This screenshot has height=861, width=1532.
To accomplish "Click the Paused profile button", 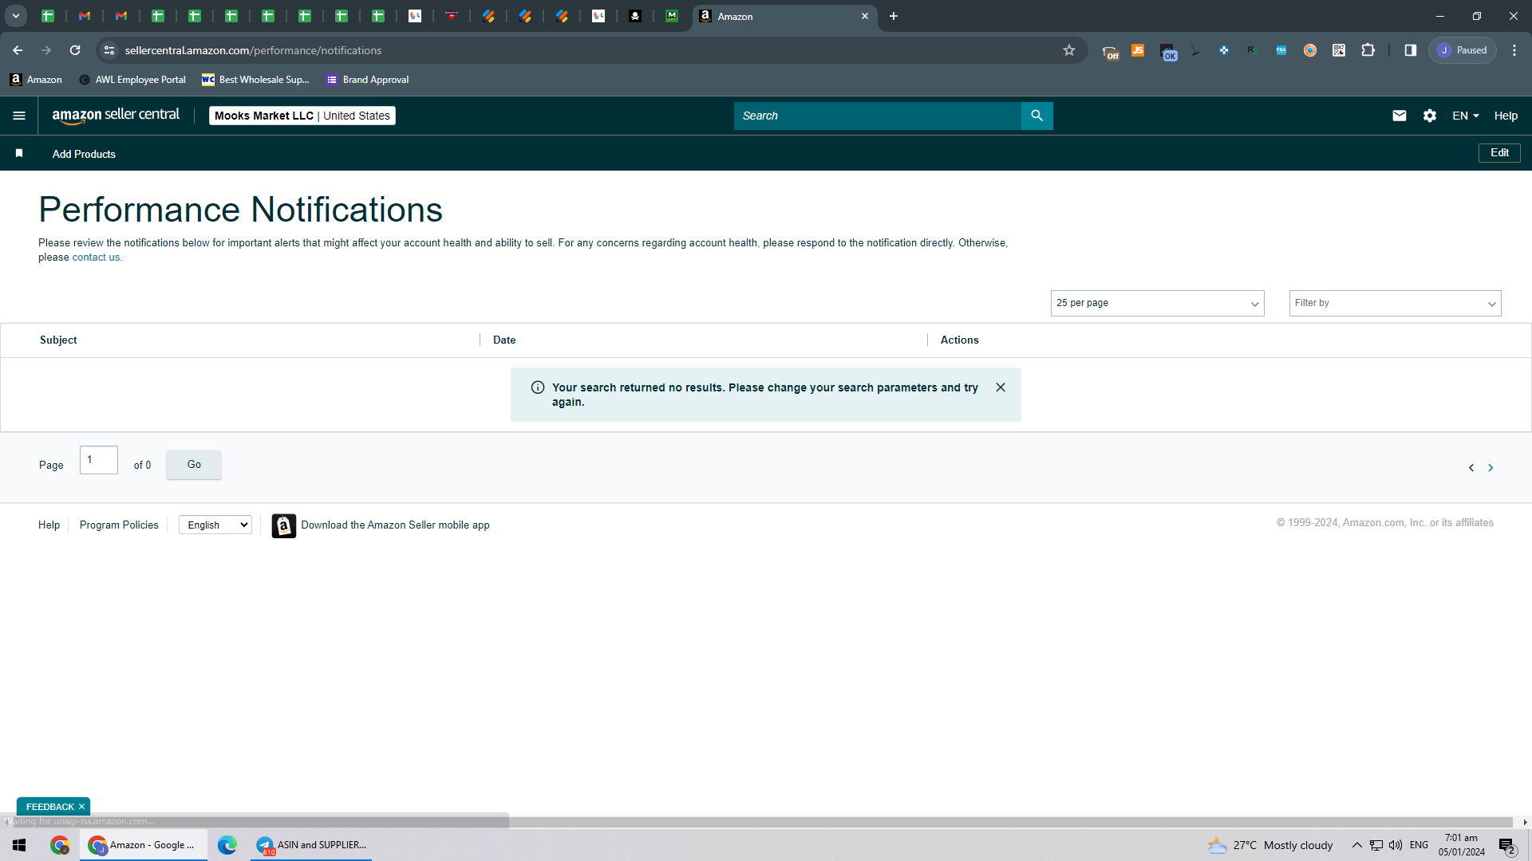I will (x=1463, y=50).
